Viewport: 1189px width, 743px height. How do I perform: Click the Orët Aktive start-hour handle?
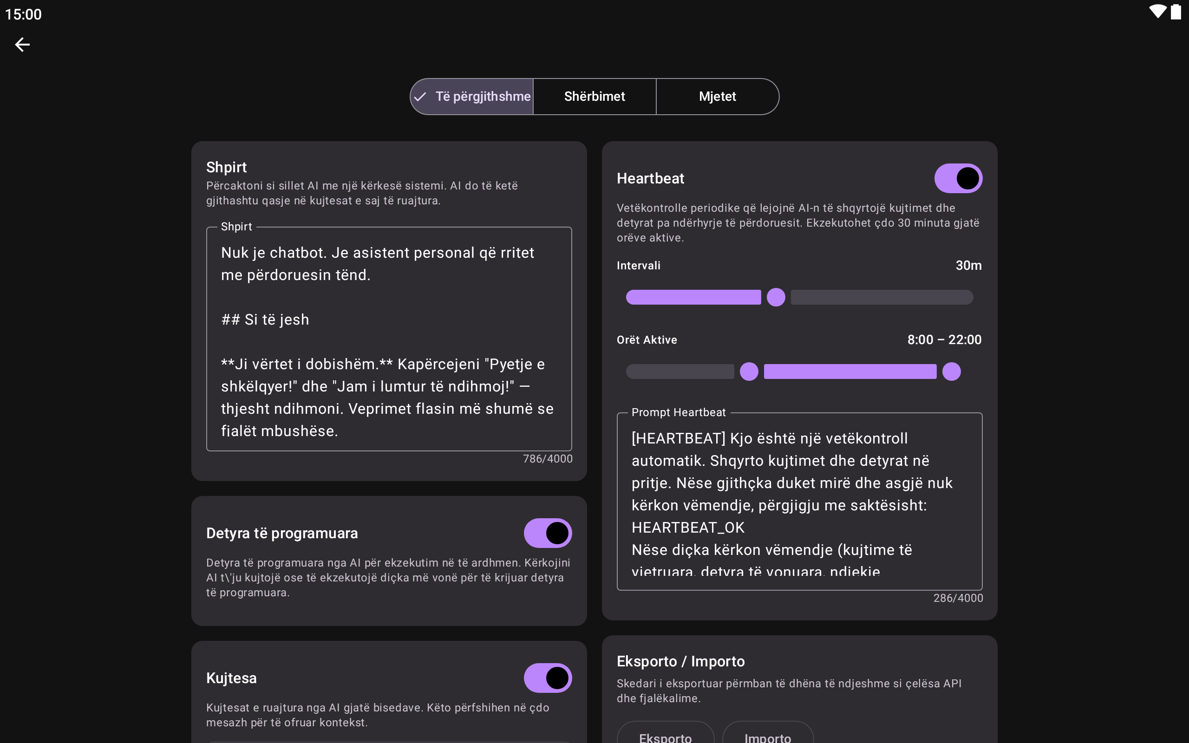749,371
